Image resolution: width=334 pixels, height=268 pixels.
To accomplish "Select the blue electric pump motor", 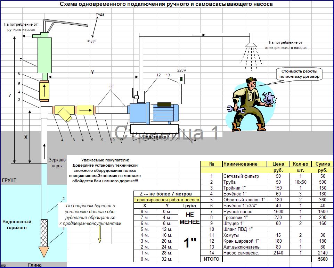I will 165,112.
